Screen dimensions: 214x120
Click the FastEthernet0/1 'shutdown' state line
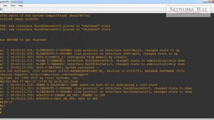[x=55, y=30]
